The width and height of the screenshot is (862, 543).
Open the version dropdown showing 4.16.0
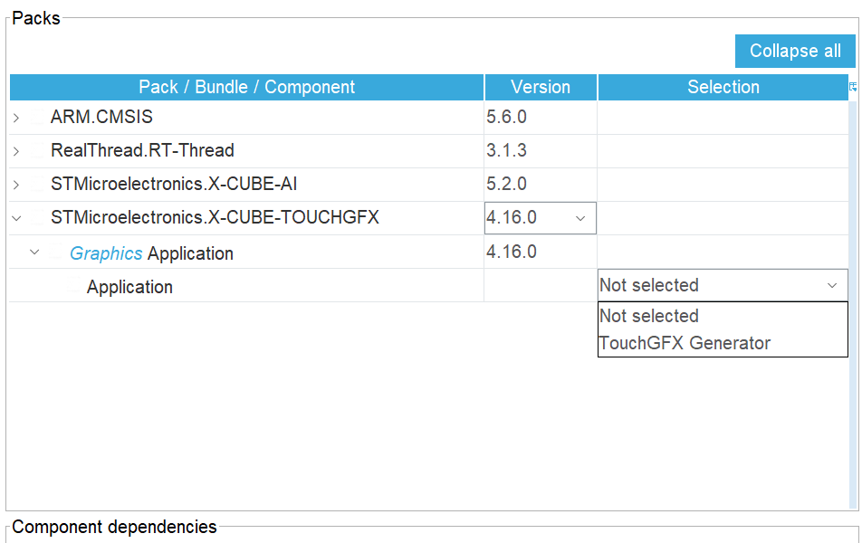(x=579, y=217)
